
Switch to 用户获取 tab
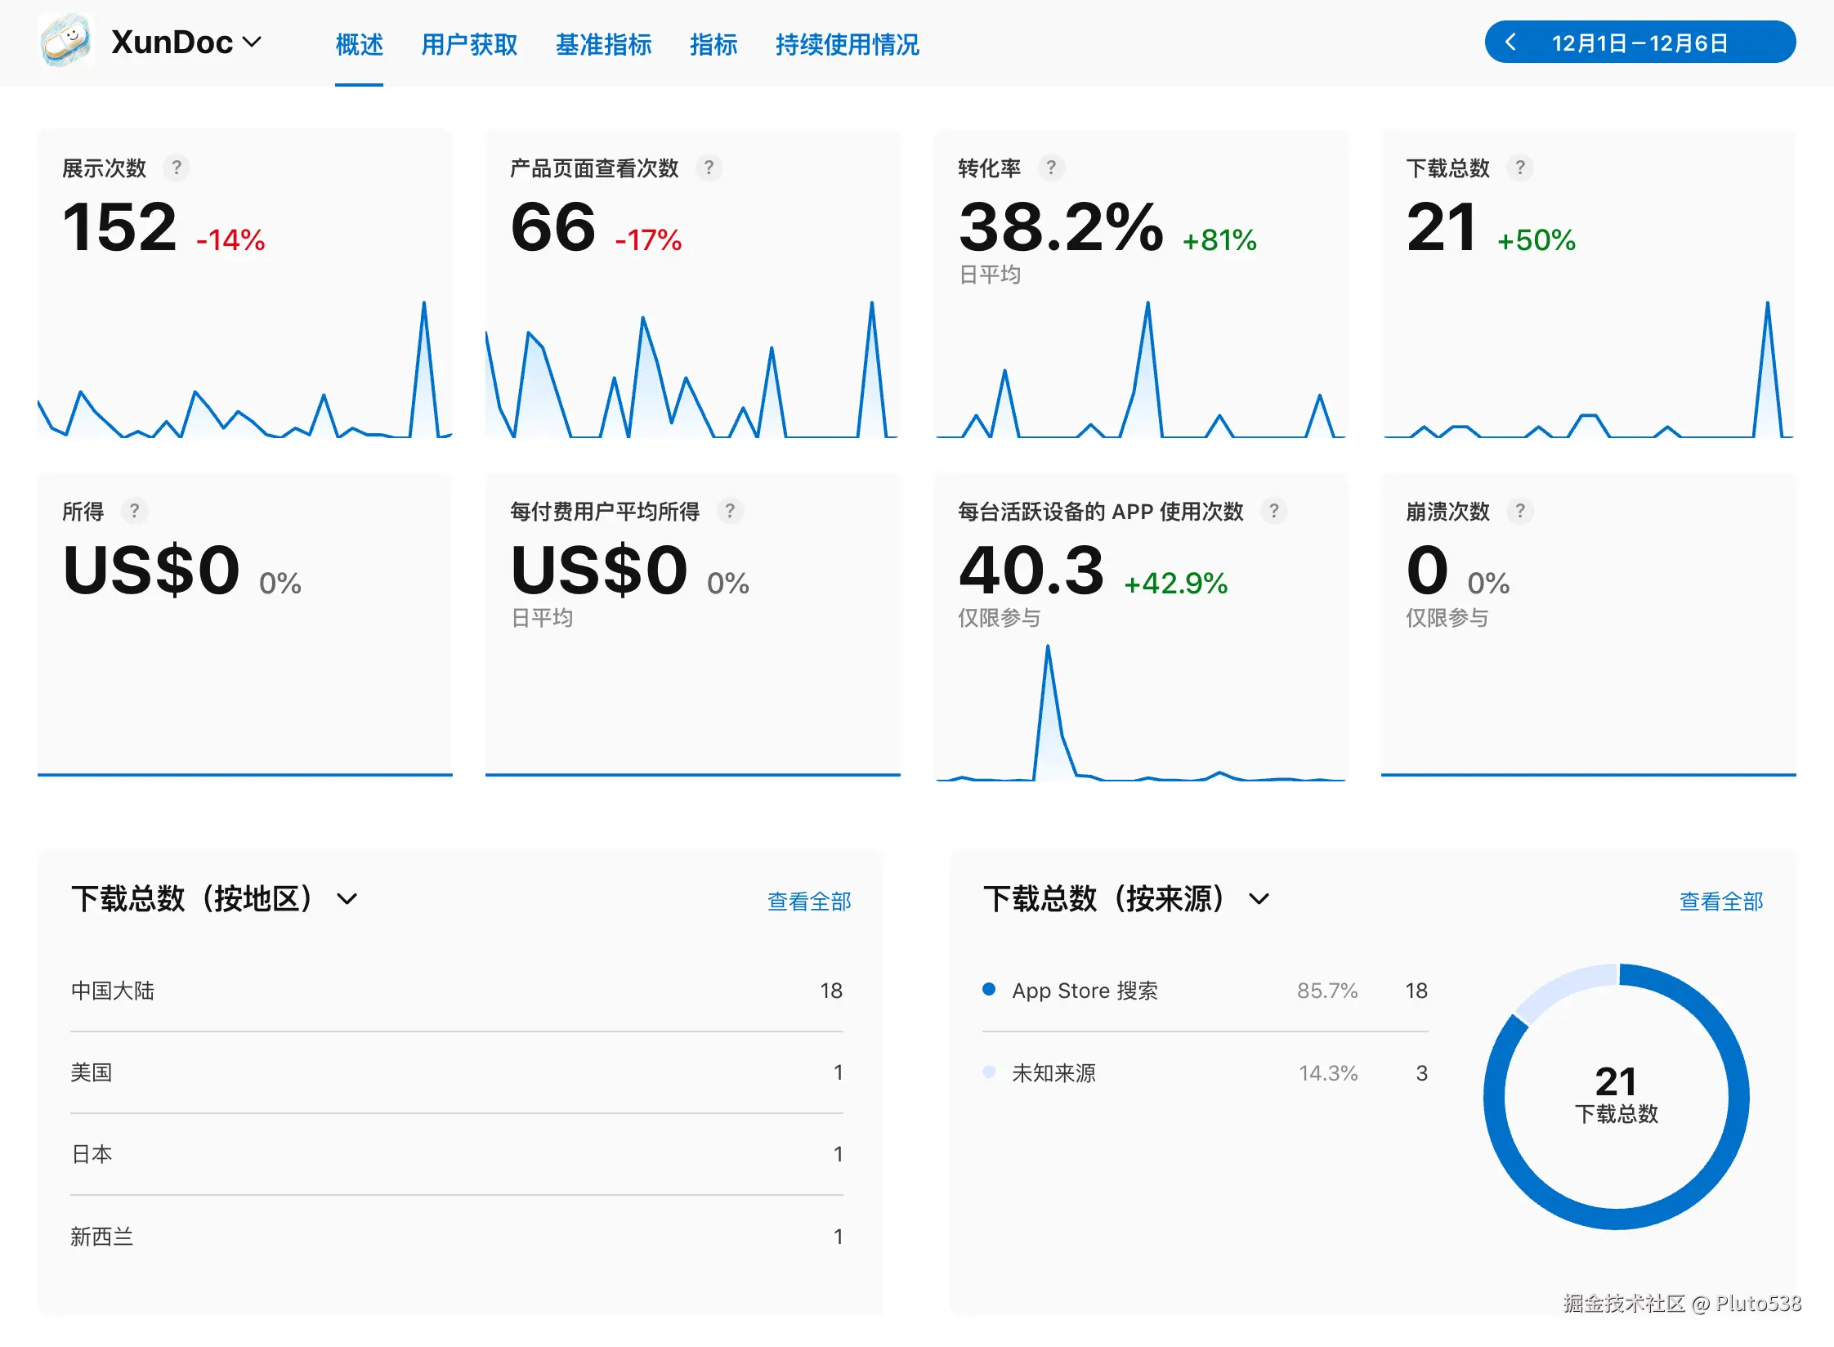(469, 44)
